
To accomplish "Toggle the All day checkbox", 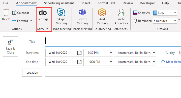I will (x=163, y=53).
